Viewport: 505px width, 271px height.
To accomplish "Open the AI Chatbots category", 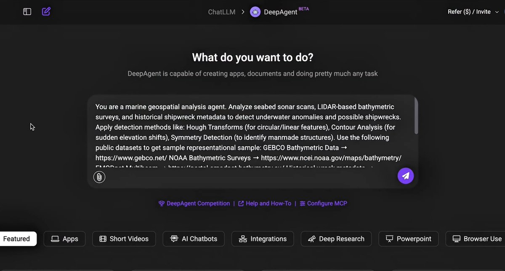I will [x=194, y=239].
